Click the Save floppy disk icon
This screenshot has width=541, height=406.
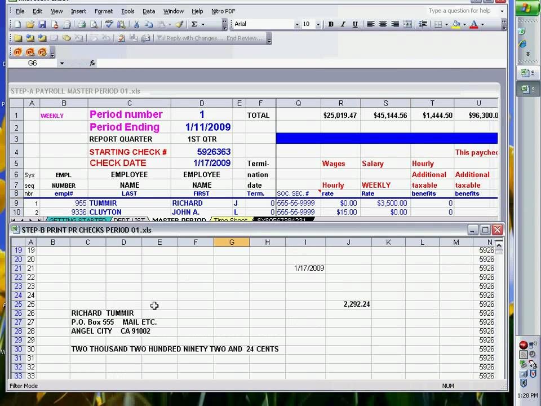click(42, 24)
